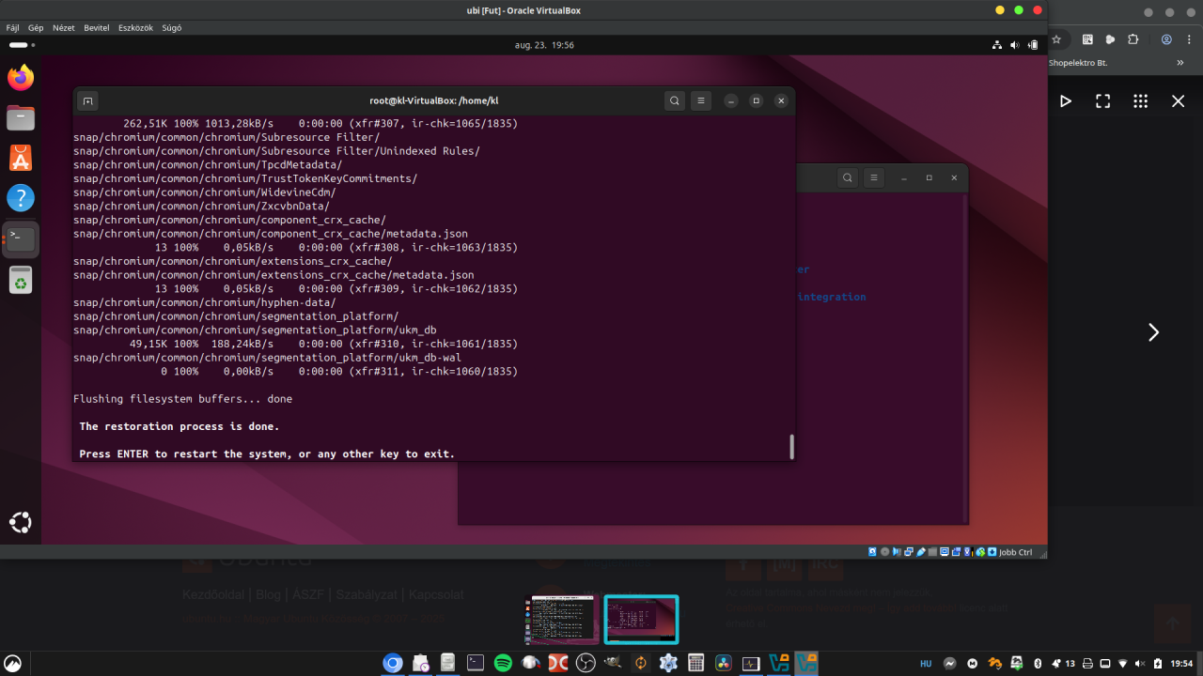Open the calculator from the taskbar
The image size is (1203, 676).
tap(695, 663)
